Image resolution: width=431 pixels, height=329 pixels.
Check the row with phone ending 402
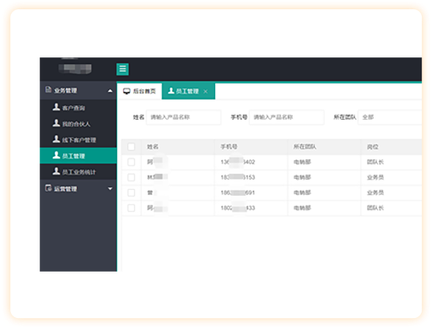(x=132, y=162)
